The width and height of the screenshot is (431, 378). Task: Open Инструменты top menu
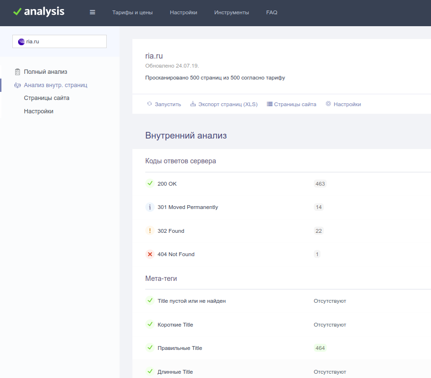(x=231, y=12)
